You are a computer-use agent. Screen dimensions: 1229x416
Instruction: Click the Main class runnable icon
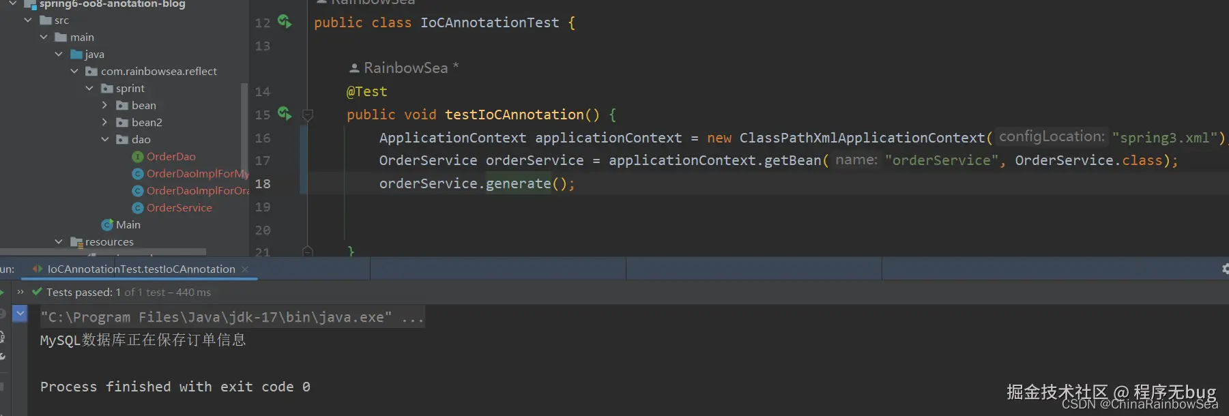(x=107, y=225)
